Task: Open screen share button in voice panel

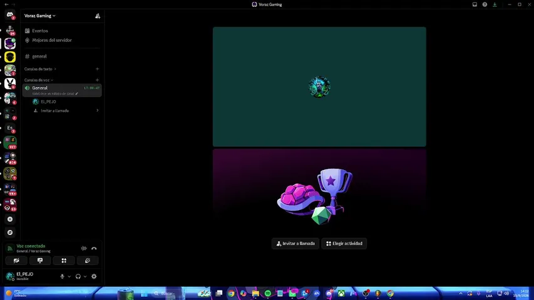Action: click(x=40, y=261)
